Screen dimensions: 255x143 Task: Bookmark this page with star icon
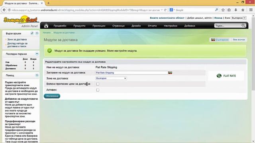[x=223, y=10]
